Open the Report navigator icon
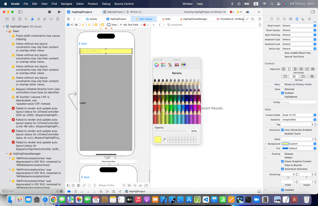The width and height of the screenshot is (318, 206). (x=58, y=19)
